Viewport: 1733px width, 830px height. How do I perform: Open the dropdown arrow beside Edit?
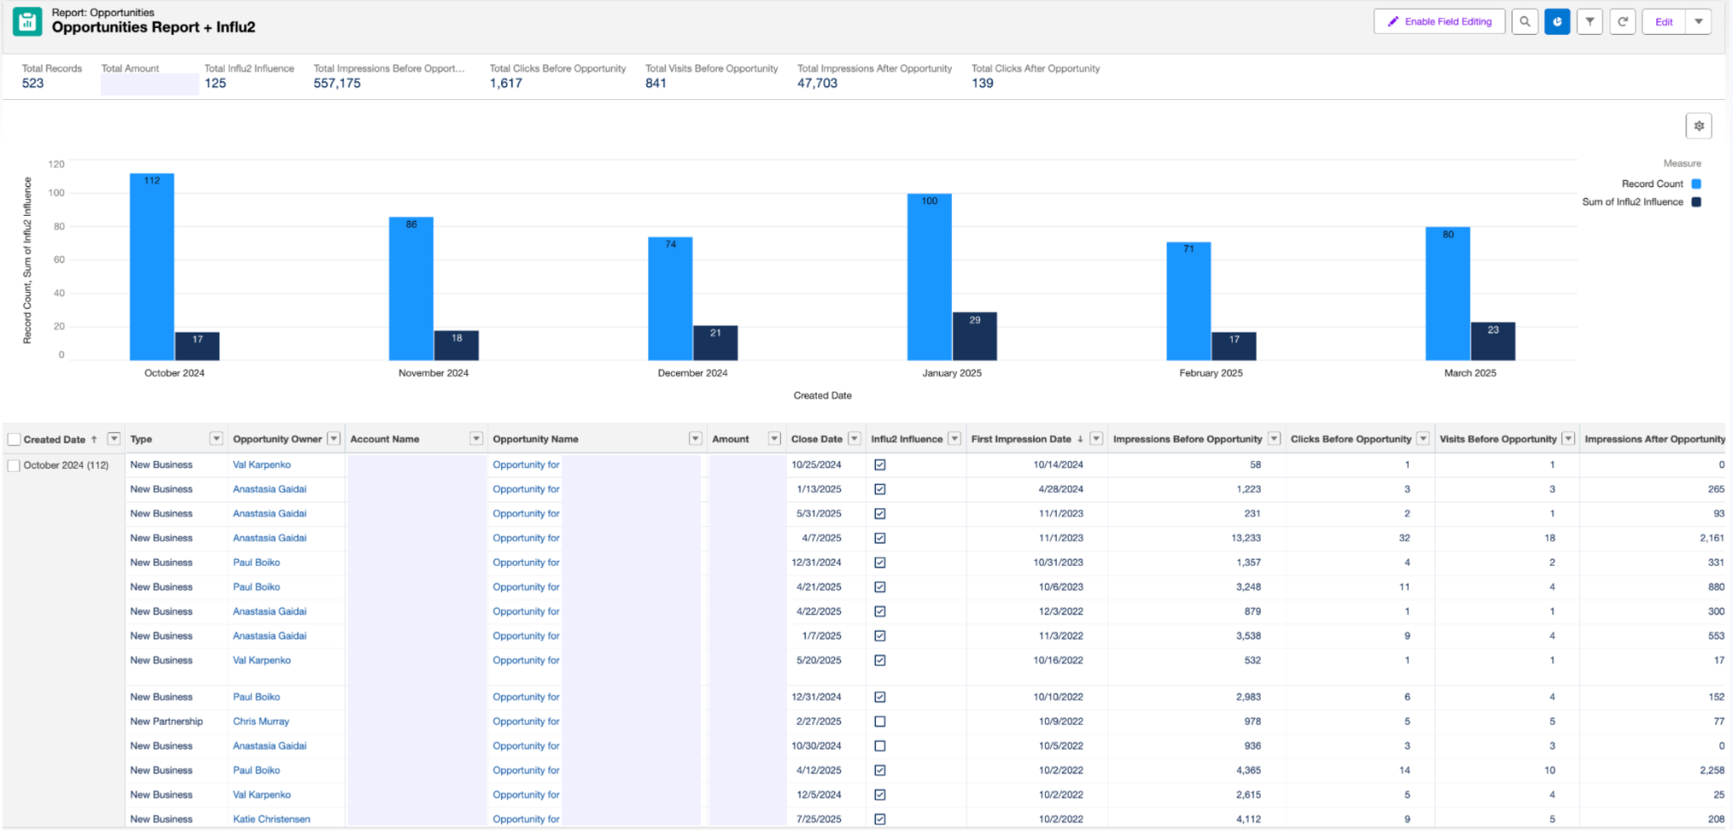coord(1698,22)
